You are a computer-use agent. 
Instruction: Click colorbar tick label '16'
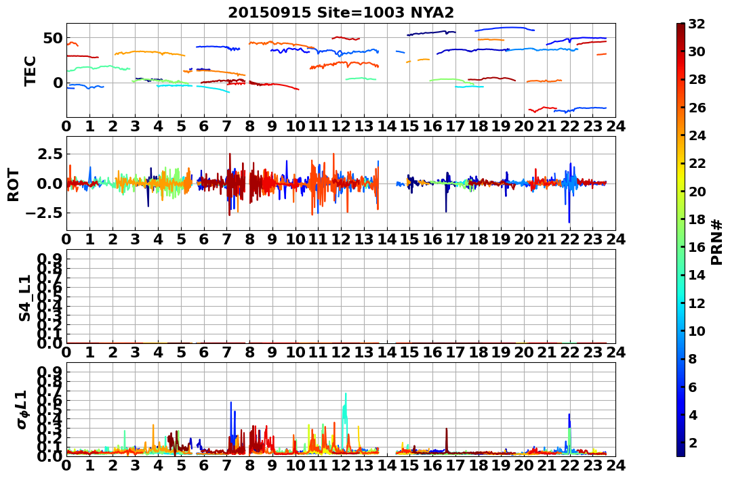pyautogui.click(x=697, y=247)
